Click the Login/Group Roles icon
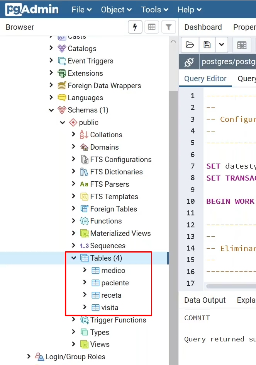 click(39, 356)
